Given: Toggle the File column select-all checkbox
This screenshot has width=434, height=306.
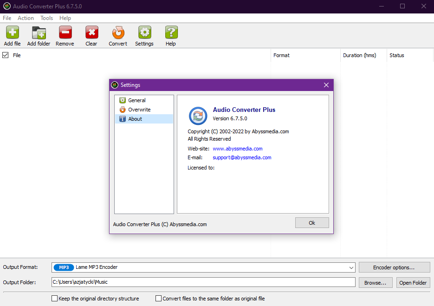Looking at the screenshot, I should tap(5, 55).
